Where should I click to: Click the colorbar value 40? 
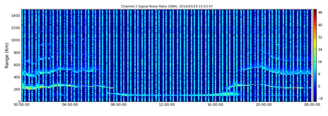320,25
